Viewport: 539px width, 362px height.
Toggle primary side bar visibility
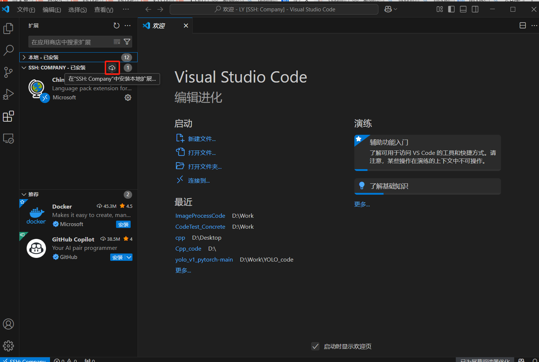[451, 9]
